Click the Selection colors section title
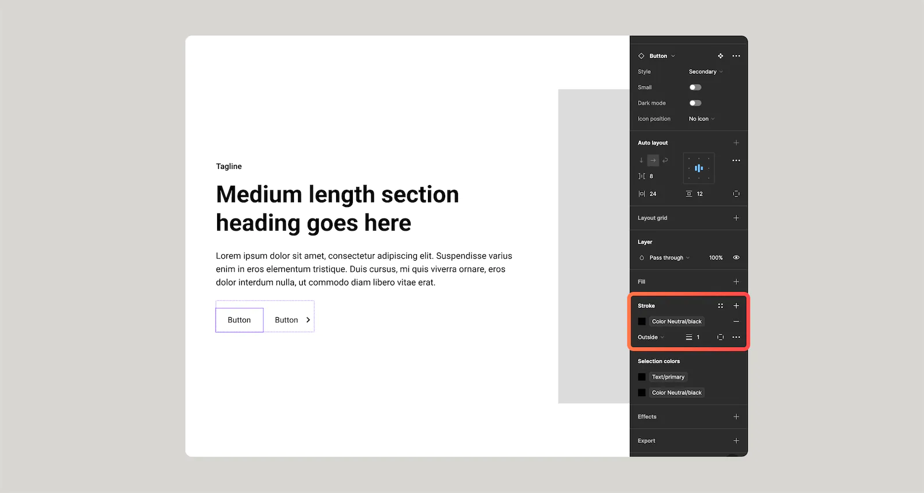The image size is (924, 493). [x=659, y=362]
